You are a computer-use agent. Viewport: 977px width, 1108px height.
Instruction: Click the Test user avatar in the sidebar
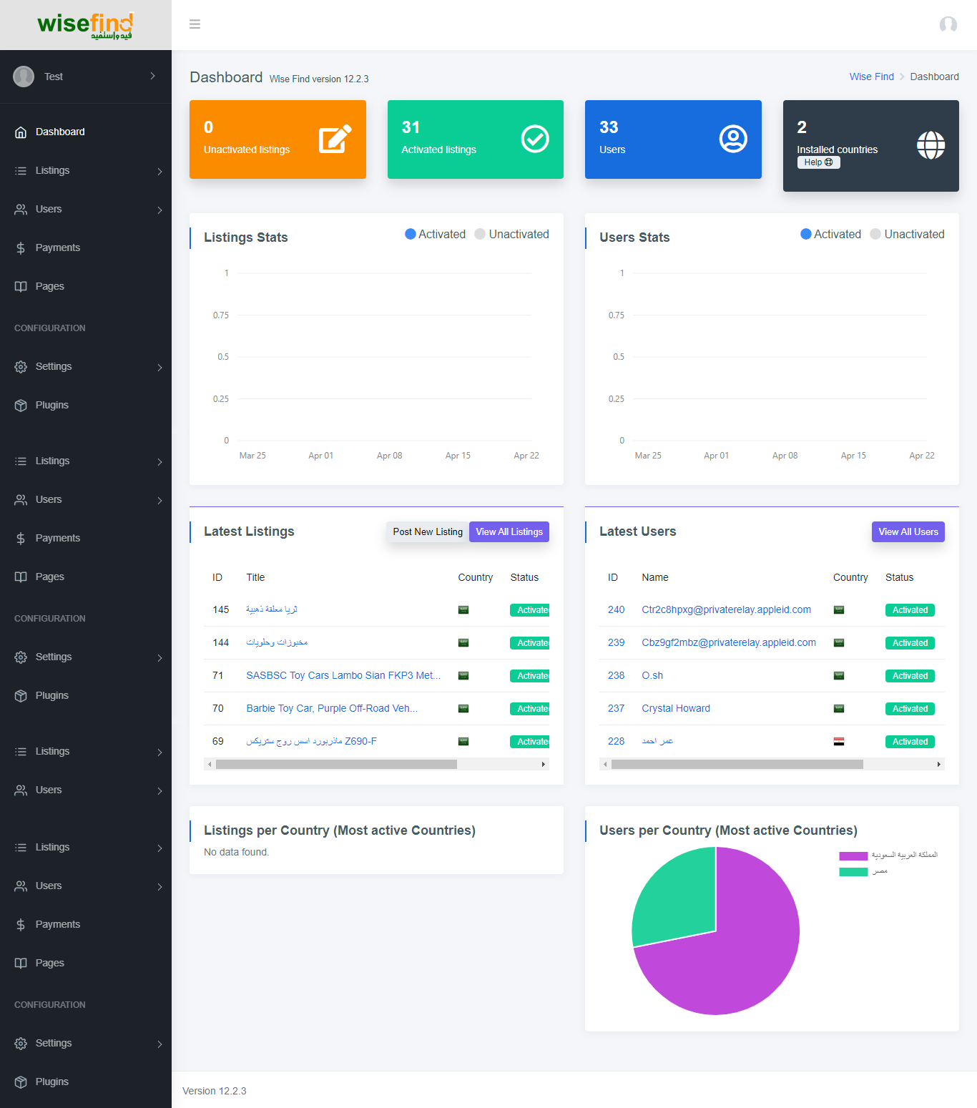24,77
